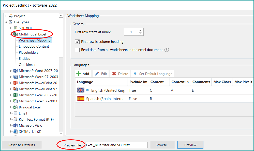
Task: Click the Microsoft Visio file type icon
Action: pos(16,125)
